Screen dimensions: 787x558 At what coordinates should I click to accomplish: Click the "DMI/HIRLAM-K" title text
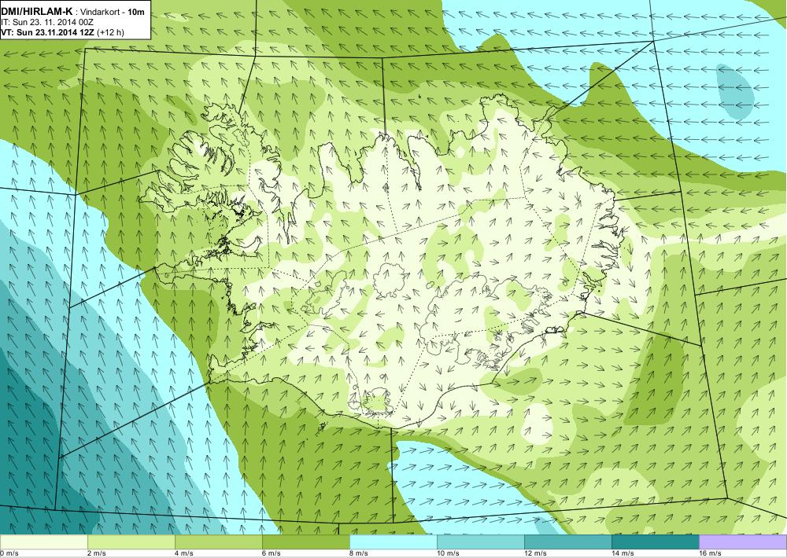tap(37, 12)
